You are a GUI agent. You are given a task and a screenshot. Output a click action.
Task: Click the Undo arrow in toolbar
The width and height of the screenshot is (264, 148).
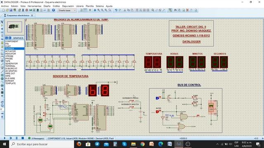tap(116, 10)
